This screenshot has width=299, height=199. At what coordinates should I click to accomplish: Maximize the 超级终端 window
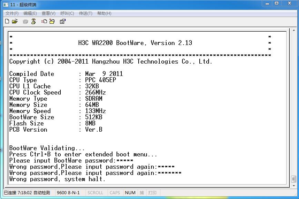[x=277, y=3]
